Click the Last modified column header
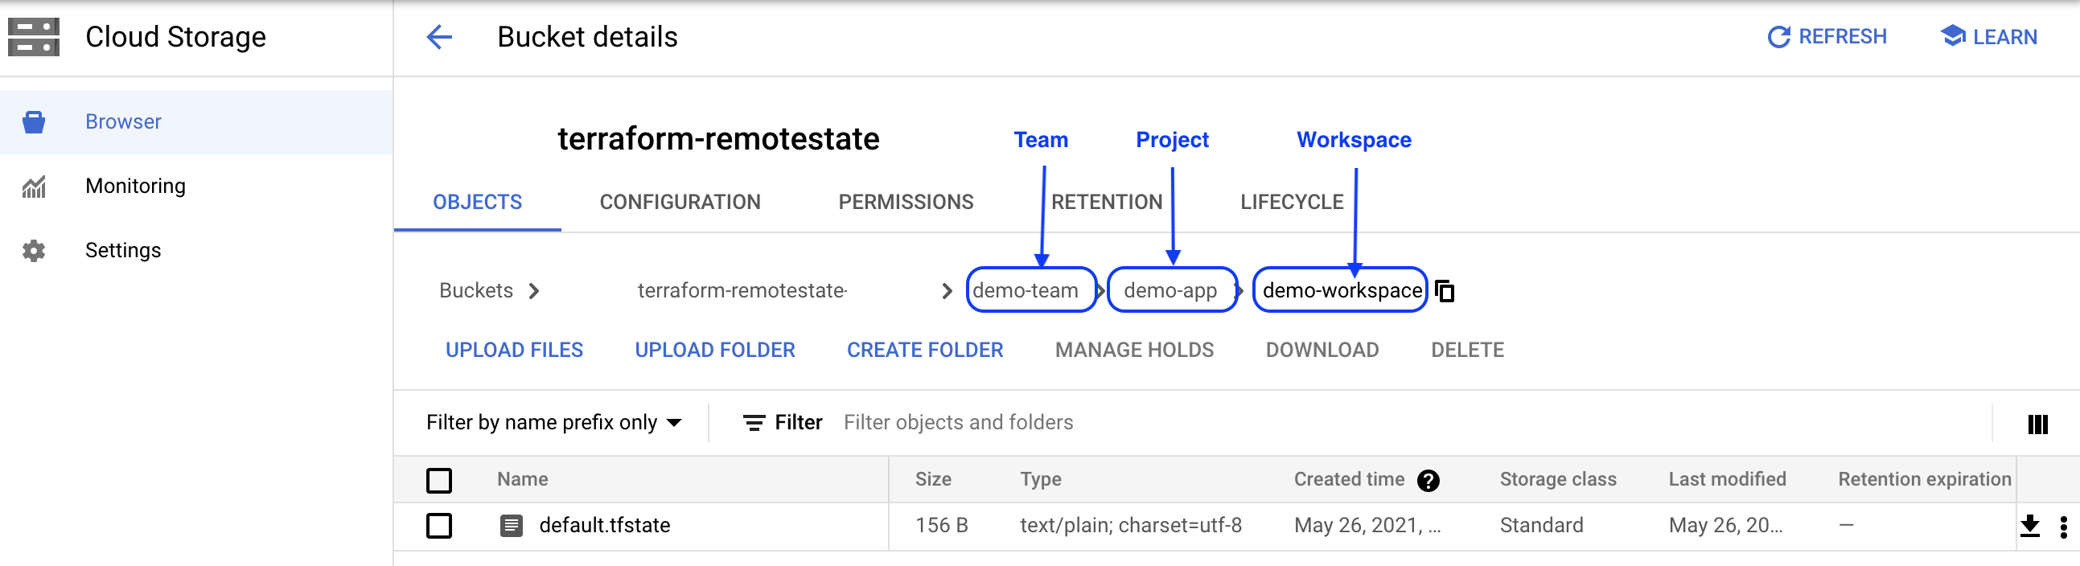This screenshot has height=566, width=2080. (x=1727, y=480)
